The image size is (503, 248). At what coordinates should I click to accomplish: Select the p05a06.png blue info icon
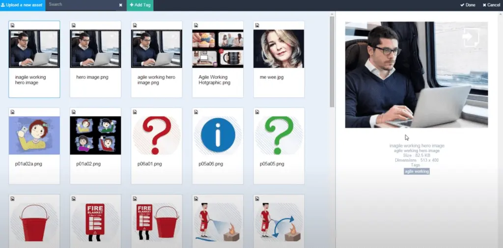(218, 136)
